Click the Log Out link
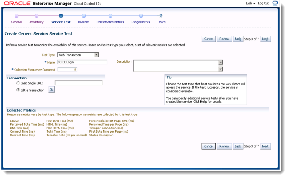This screenshot has height=178, width=288. pyautogui.click(x=263, y=3)
